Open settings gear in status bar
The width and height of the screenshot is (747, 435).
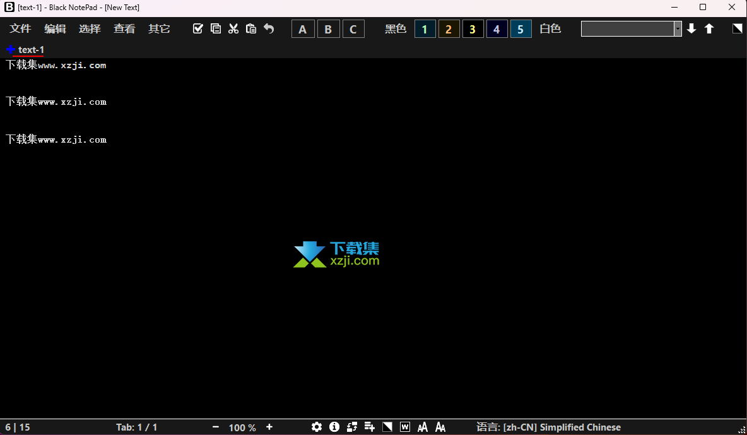click(x=317, y=427)
